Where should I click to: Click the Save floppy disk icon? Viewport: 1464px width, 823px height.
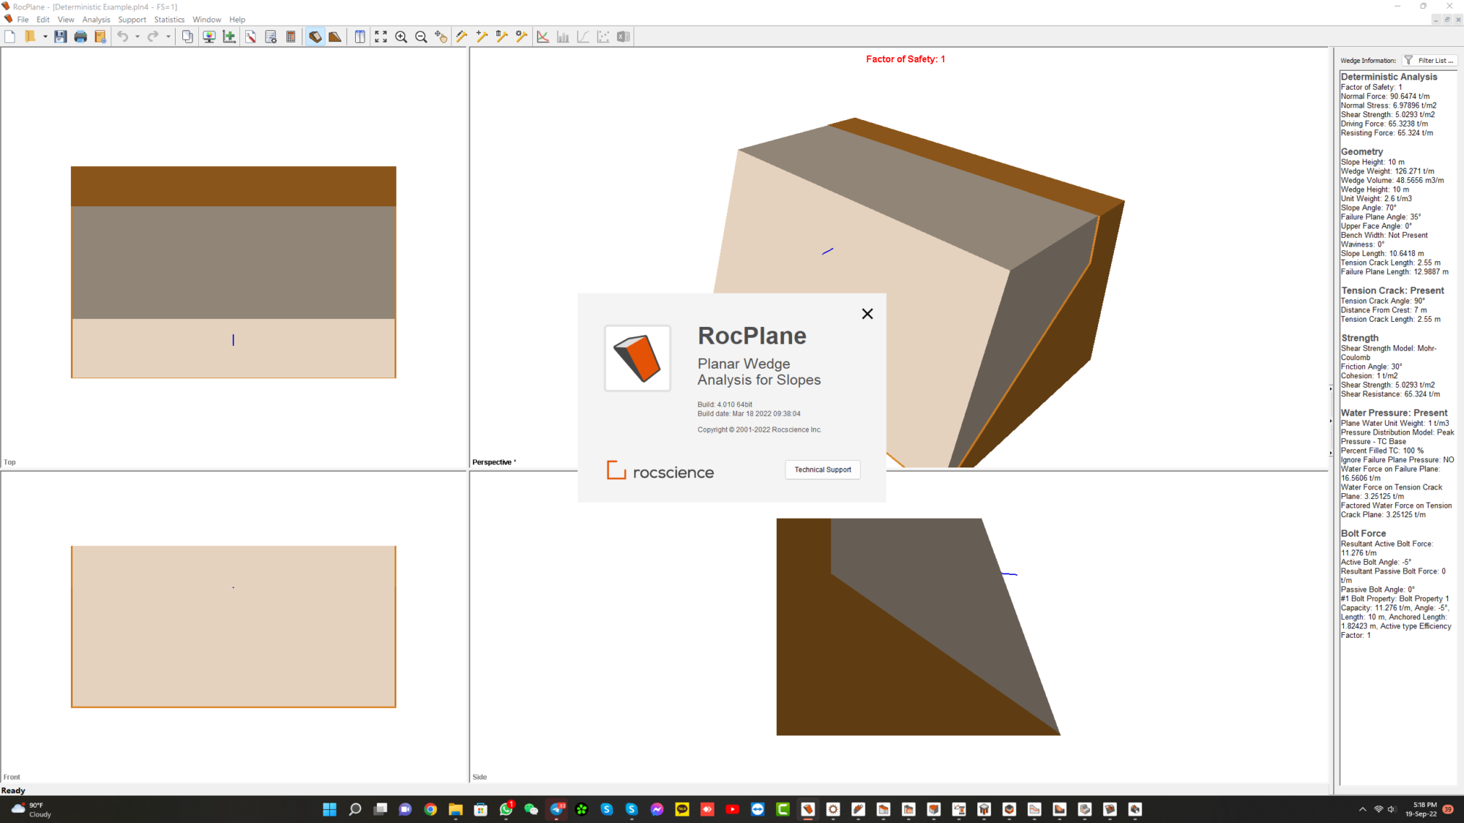coord(61,37)
